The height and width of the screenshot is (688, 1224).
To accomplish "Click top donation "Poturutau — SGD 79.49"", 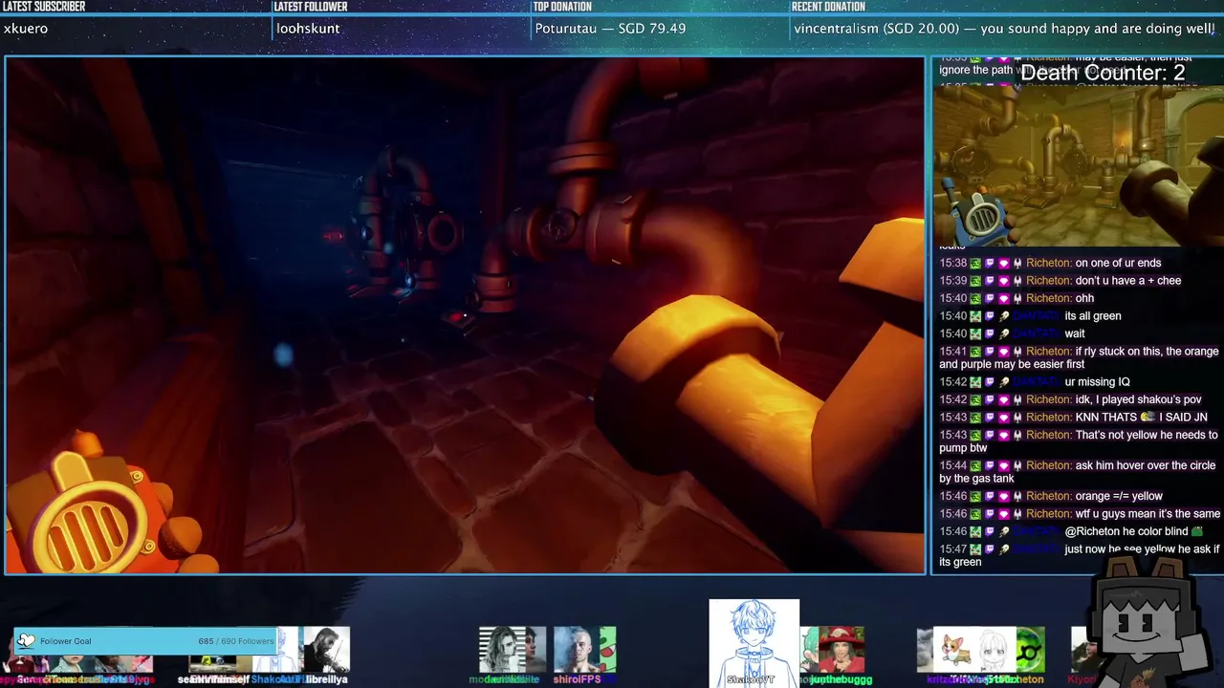I will point(610,29).
